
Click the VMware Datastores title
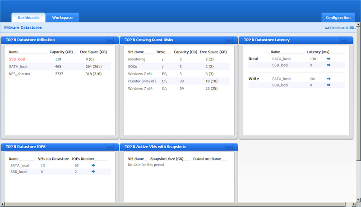(23, 27)
